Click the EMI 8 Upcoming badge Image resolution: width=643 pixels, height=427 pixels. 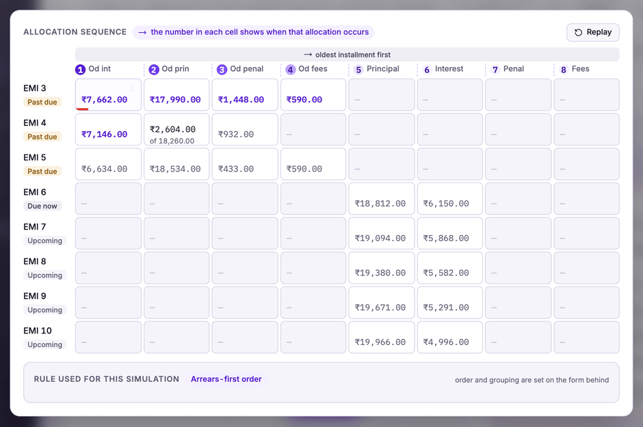tap(44, 275)
